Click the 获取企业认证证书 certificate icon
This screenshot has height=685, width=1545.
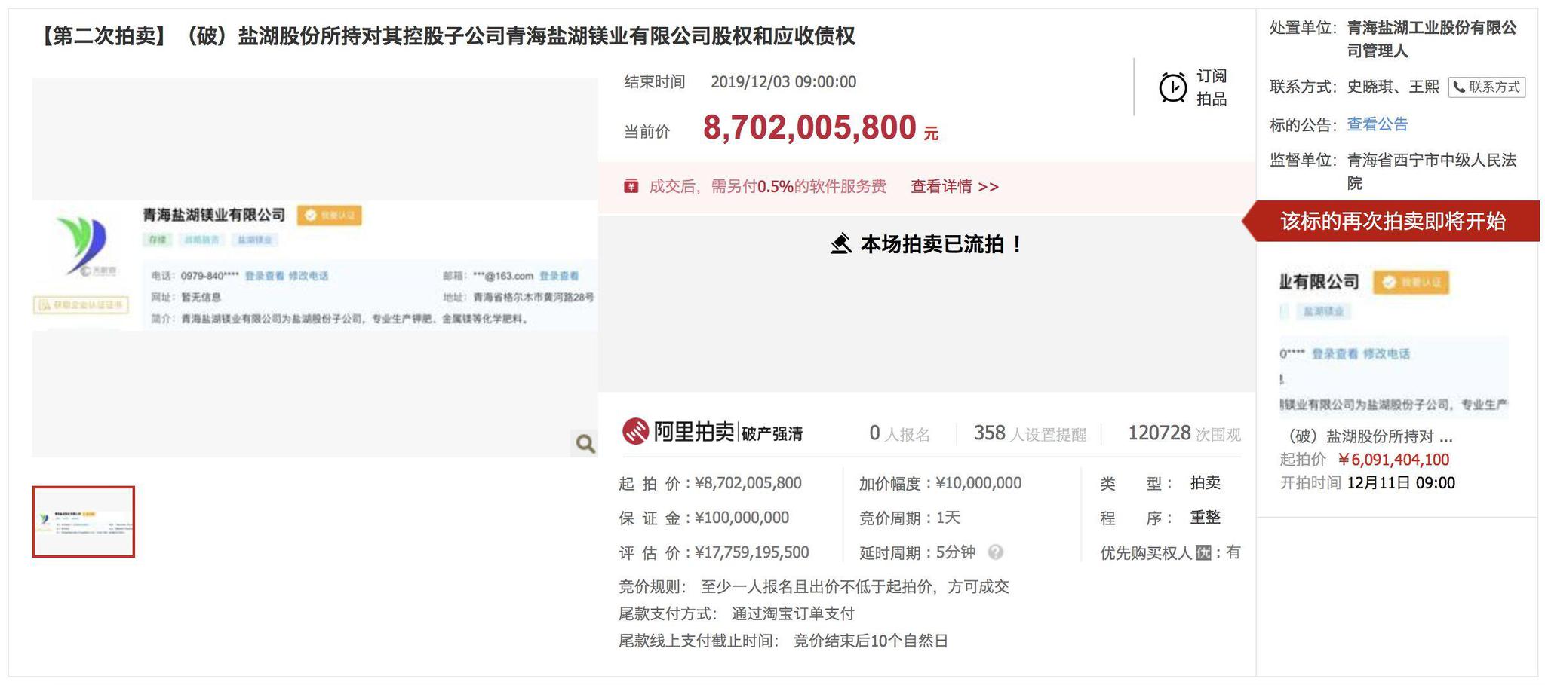point(44,306)
